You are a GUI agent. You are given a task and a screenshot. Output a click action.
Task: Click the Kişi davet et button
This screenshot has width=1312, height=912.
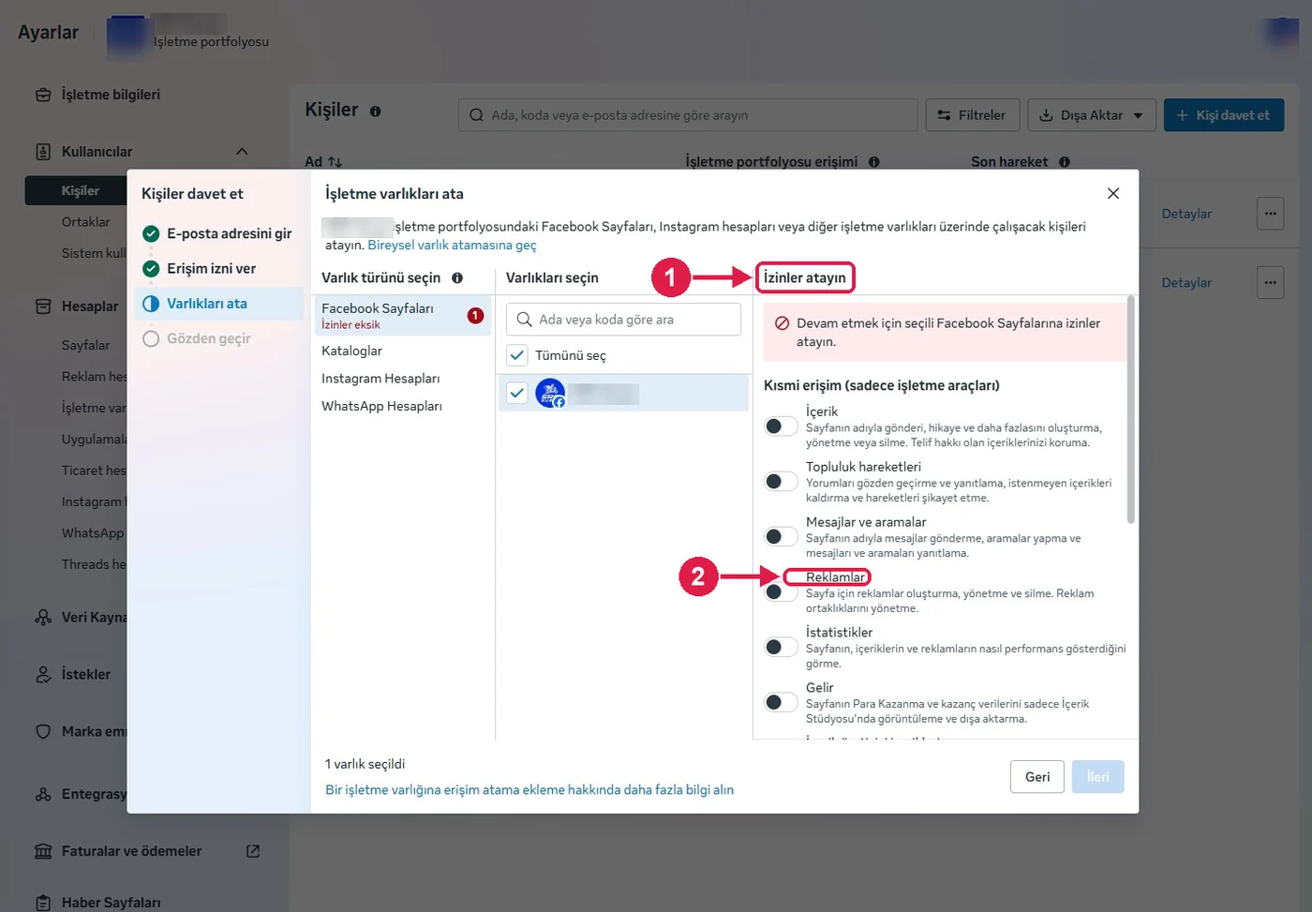(x=1224, y=115)
